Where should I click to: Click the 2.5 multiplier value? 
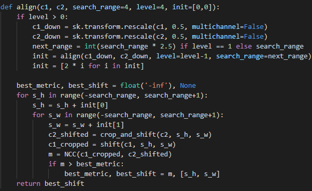point(166,46)
